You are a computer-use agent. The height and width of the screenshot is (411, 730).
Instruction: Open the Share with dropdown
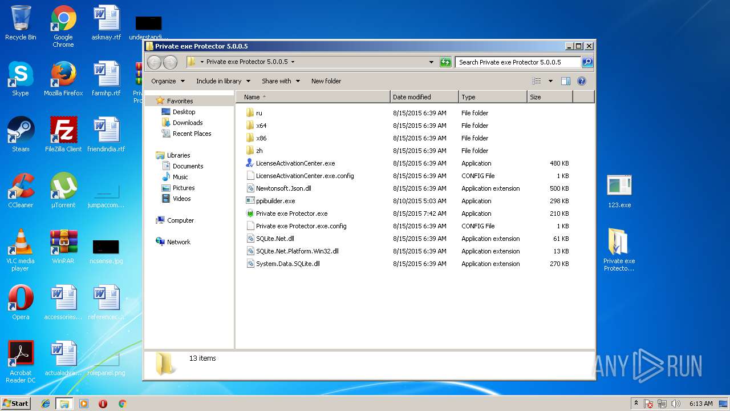coord(281,81)
